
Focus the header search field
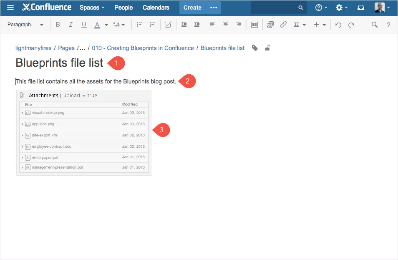279,8
